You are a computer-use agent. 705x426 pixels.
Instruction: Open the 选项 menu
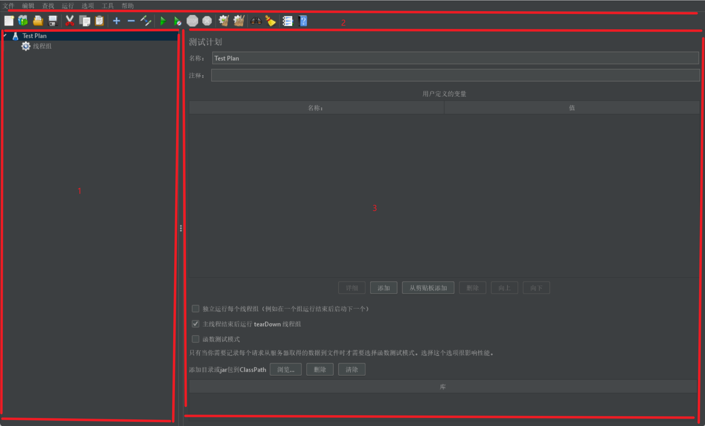tap(88, 6)
